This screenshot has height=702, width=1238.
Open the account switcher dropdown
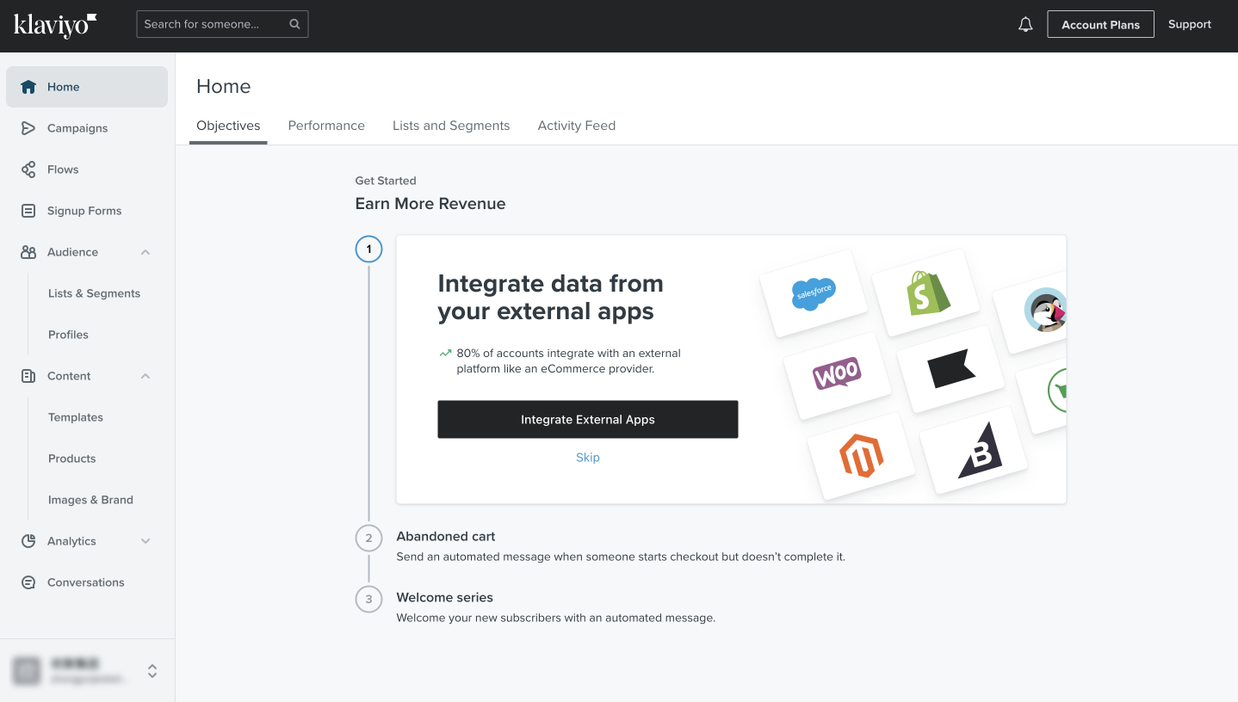tap(152, 671)
